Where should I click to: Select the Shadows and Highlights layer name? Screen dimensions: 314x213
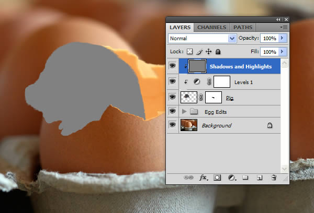pos(241,66)
